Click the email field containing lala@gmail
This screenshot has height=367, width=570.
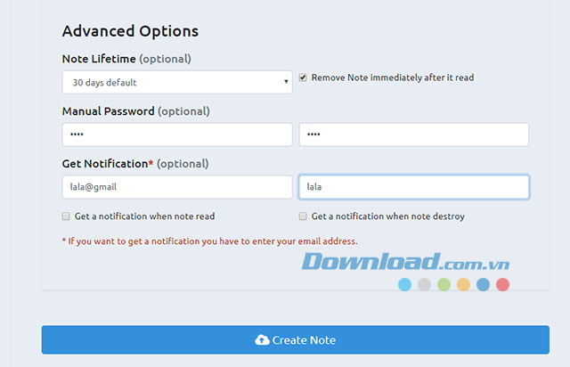[x=177, y=187]
